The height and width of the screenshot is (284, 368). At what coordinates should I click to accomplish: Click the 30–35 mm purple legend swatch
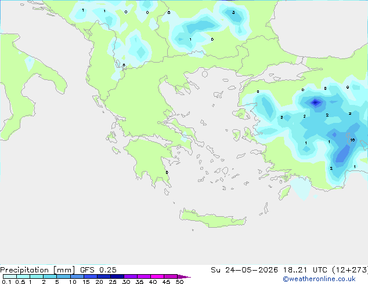click(x=130, y=276)
